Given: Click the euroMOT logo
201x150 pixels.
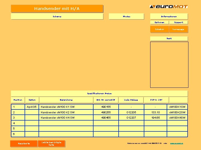Looking at the screenshot, I should point(169,7).
